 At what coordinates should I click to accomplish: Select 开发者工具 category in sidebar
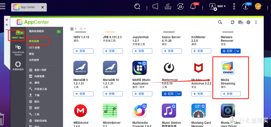click(x=38, y=89)
